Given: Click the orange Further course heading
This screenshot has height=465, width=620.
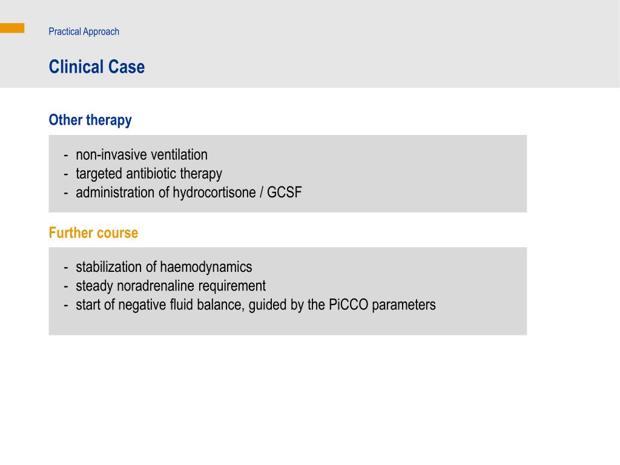Looking at the screenshot, I should point(93,233).
